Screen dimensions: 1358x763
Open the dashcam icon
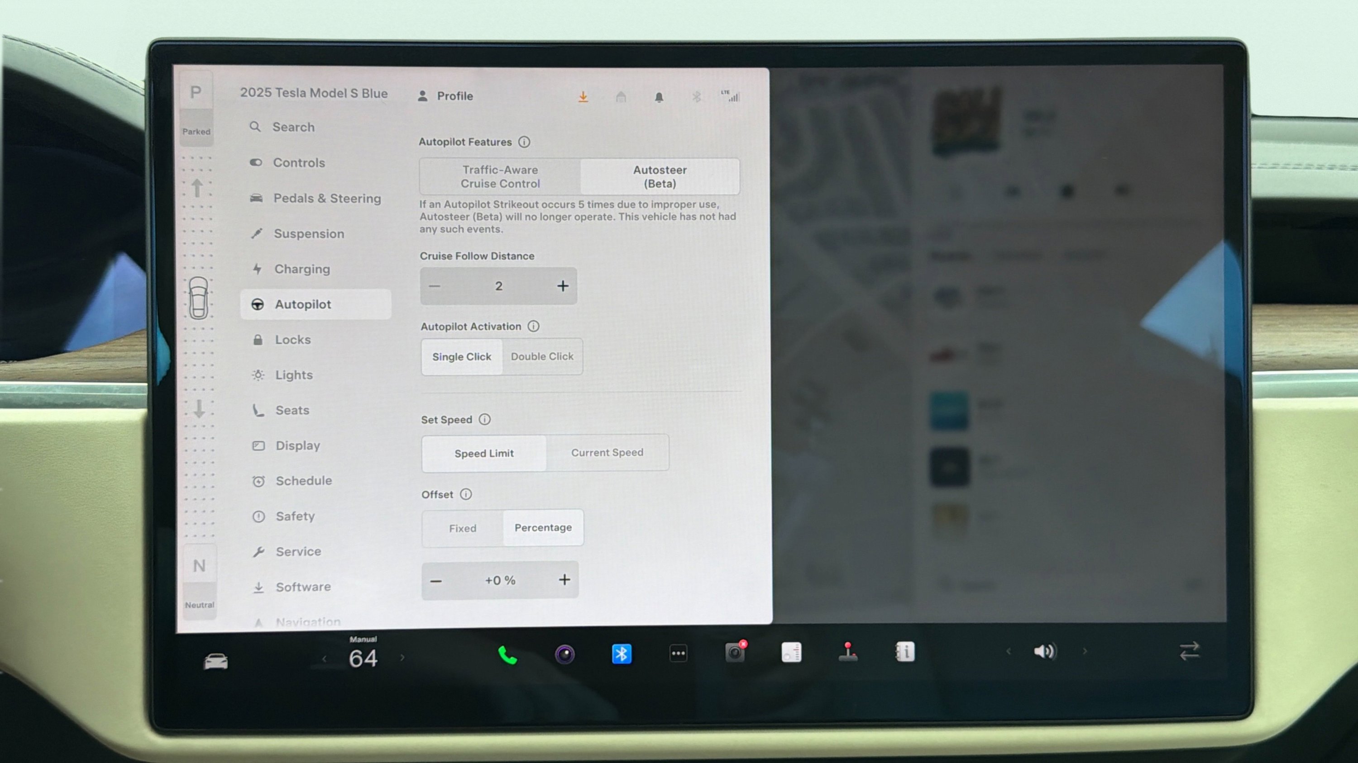tap(735, 653)
